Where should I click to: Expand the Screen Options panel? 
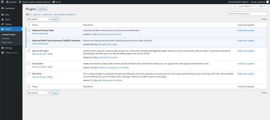[245, 6]
